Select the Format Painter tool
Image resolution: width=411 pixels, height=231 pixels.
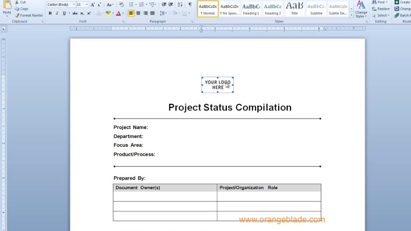[29, 15]
